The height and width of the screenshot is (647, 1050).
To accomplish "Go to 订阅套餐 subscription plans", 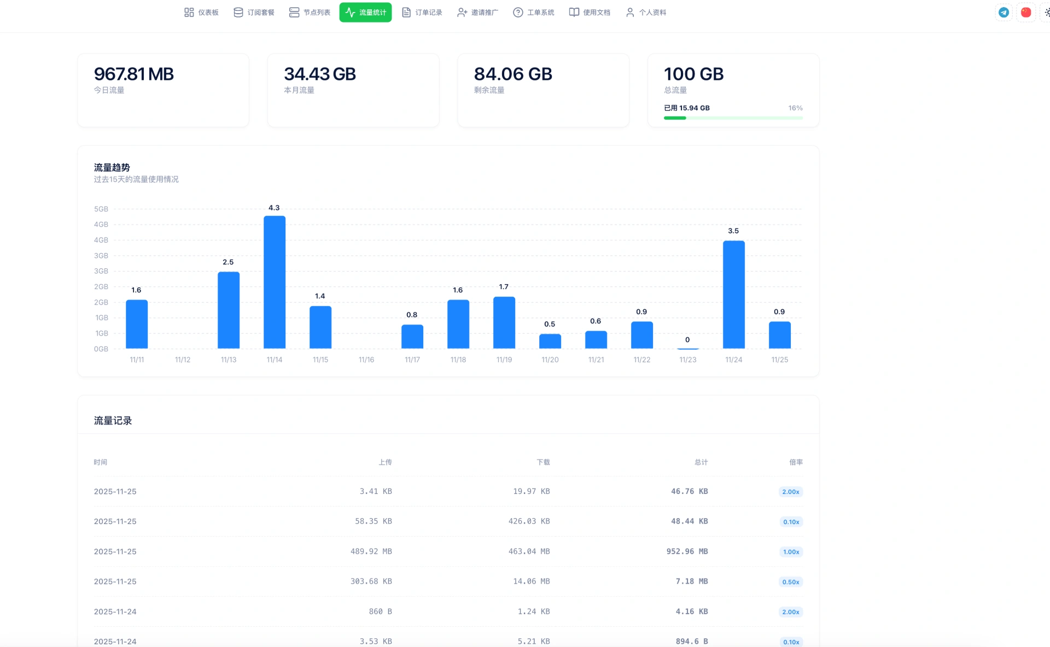I will 254,12.
